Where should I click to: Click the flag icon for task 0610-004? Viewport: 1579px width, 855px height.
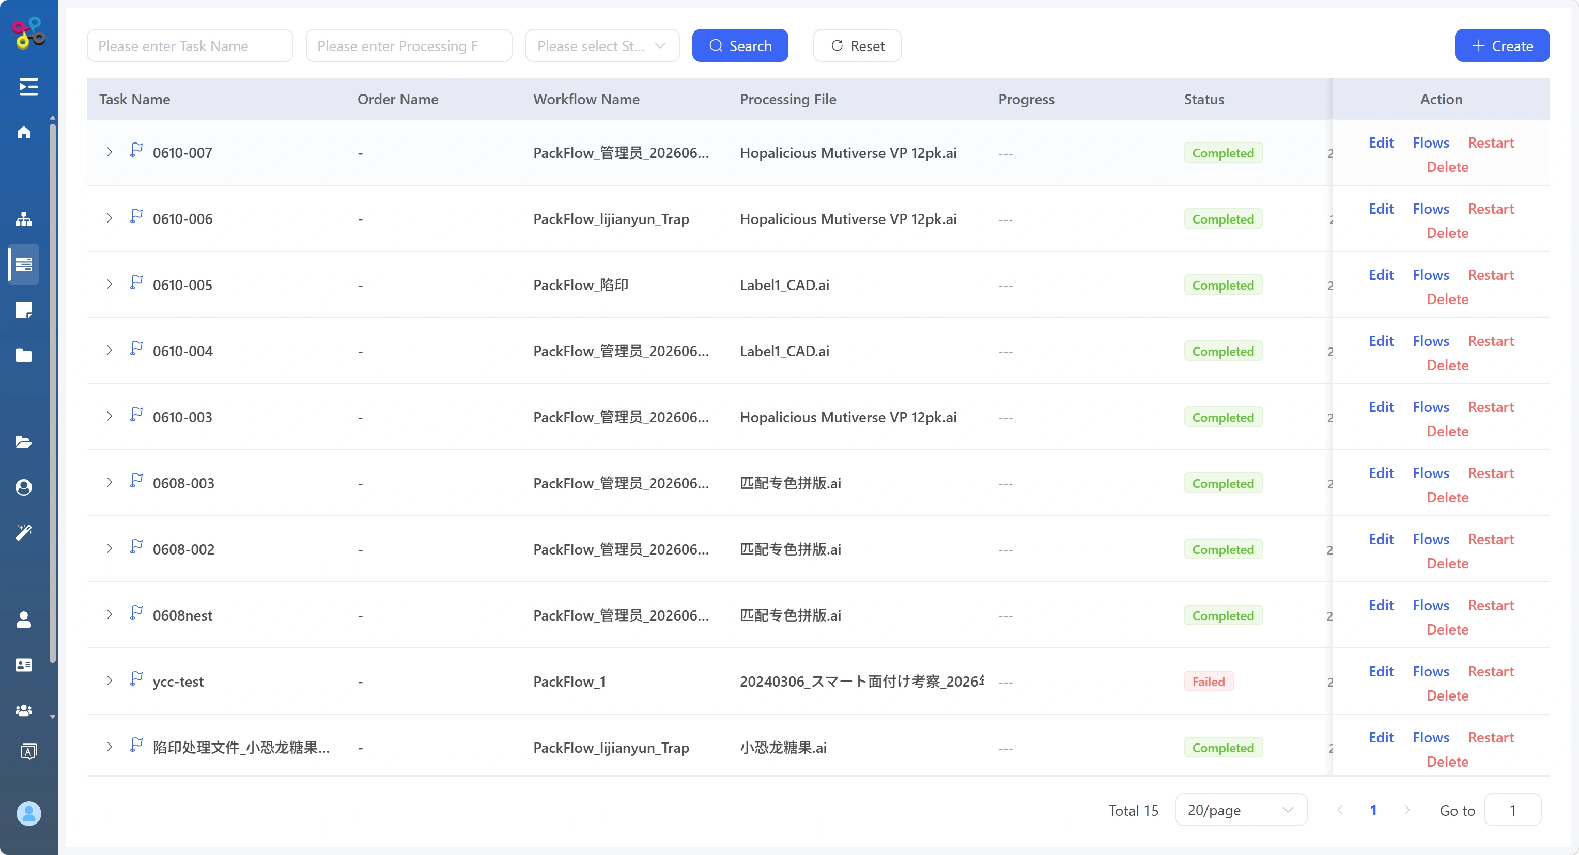tap(136, 349)
